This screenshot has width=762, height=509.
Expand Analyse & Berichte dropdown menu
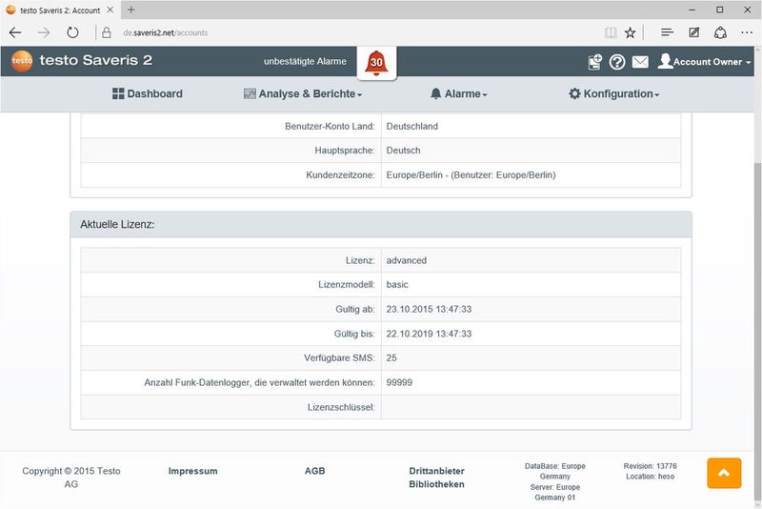point(303,93)
